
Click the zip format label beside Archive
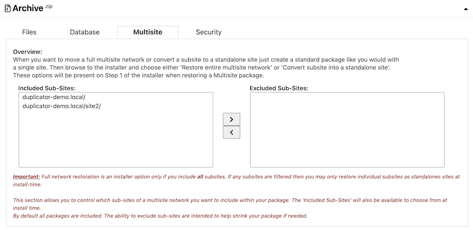(x=49, y=7)
